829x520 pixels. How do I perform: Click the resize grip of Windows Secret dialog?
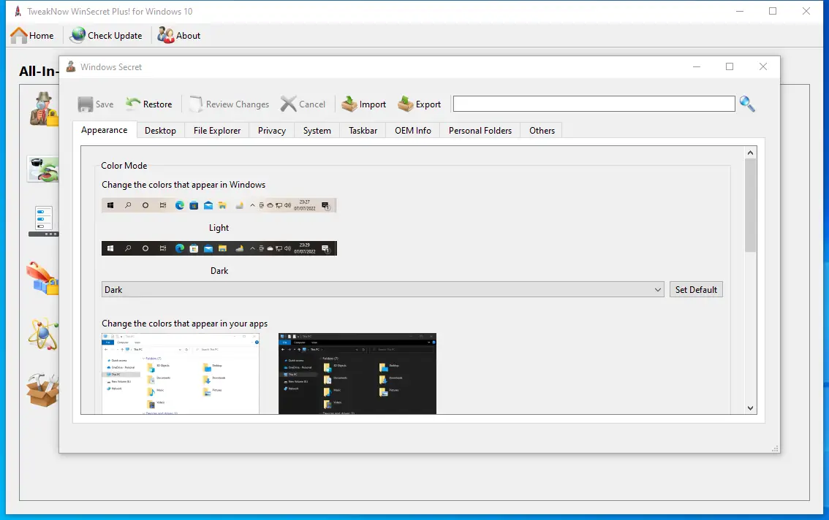775,448
